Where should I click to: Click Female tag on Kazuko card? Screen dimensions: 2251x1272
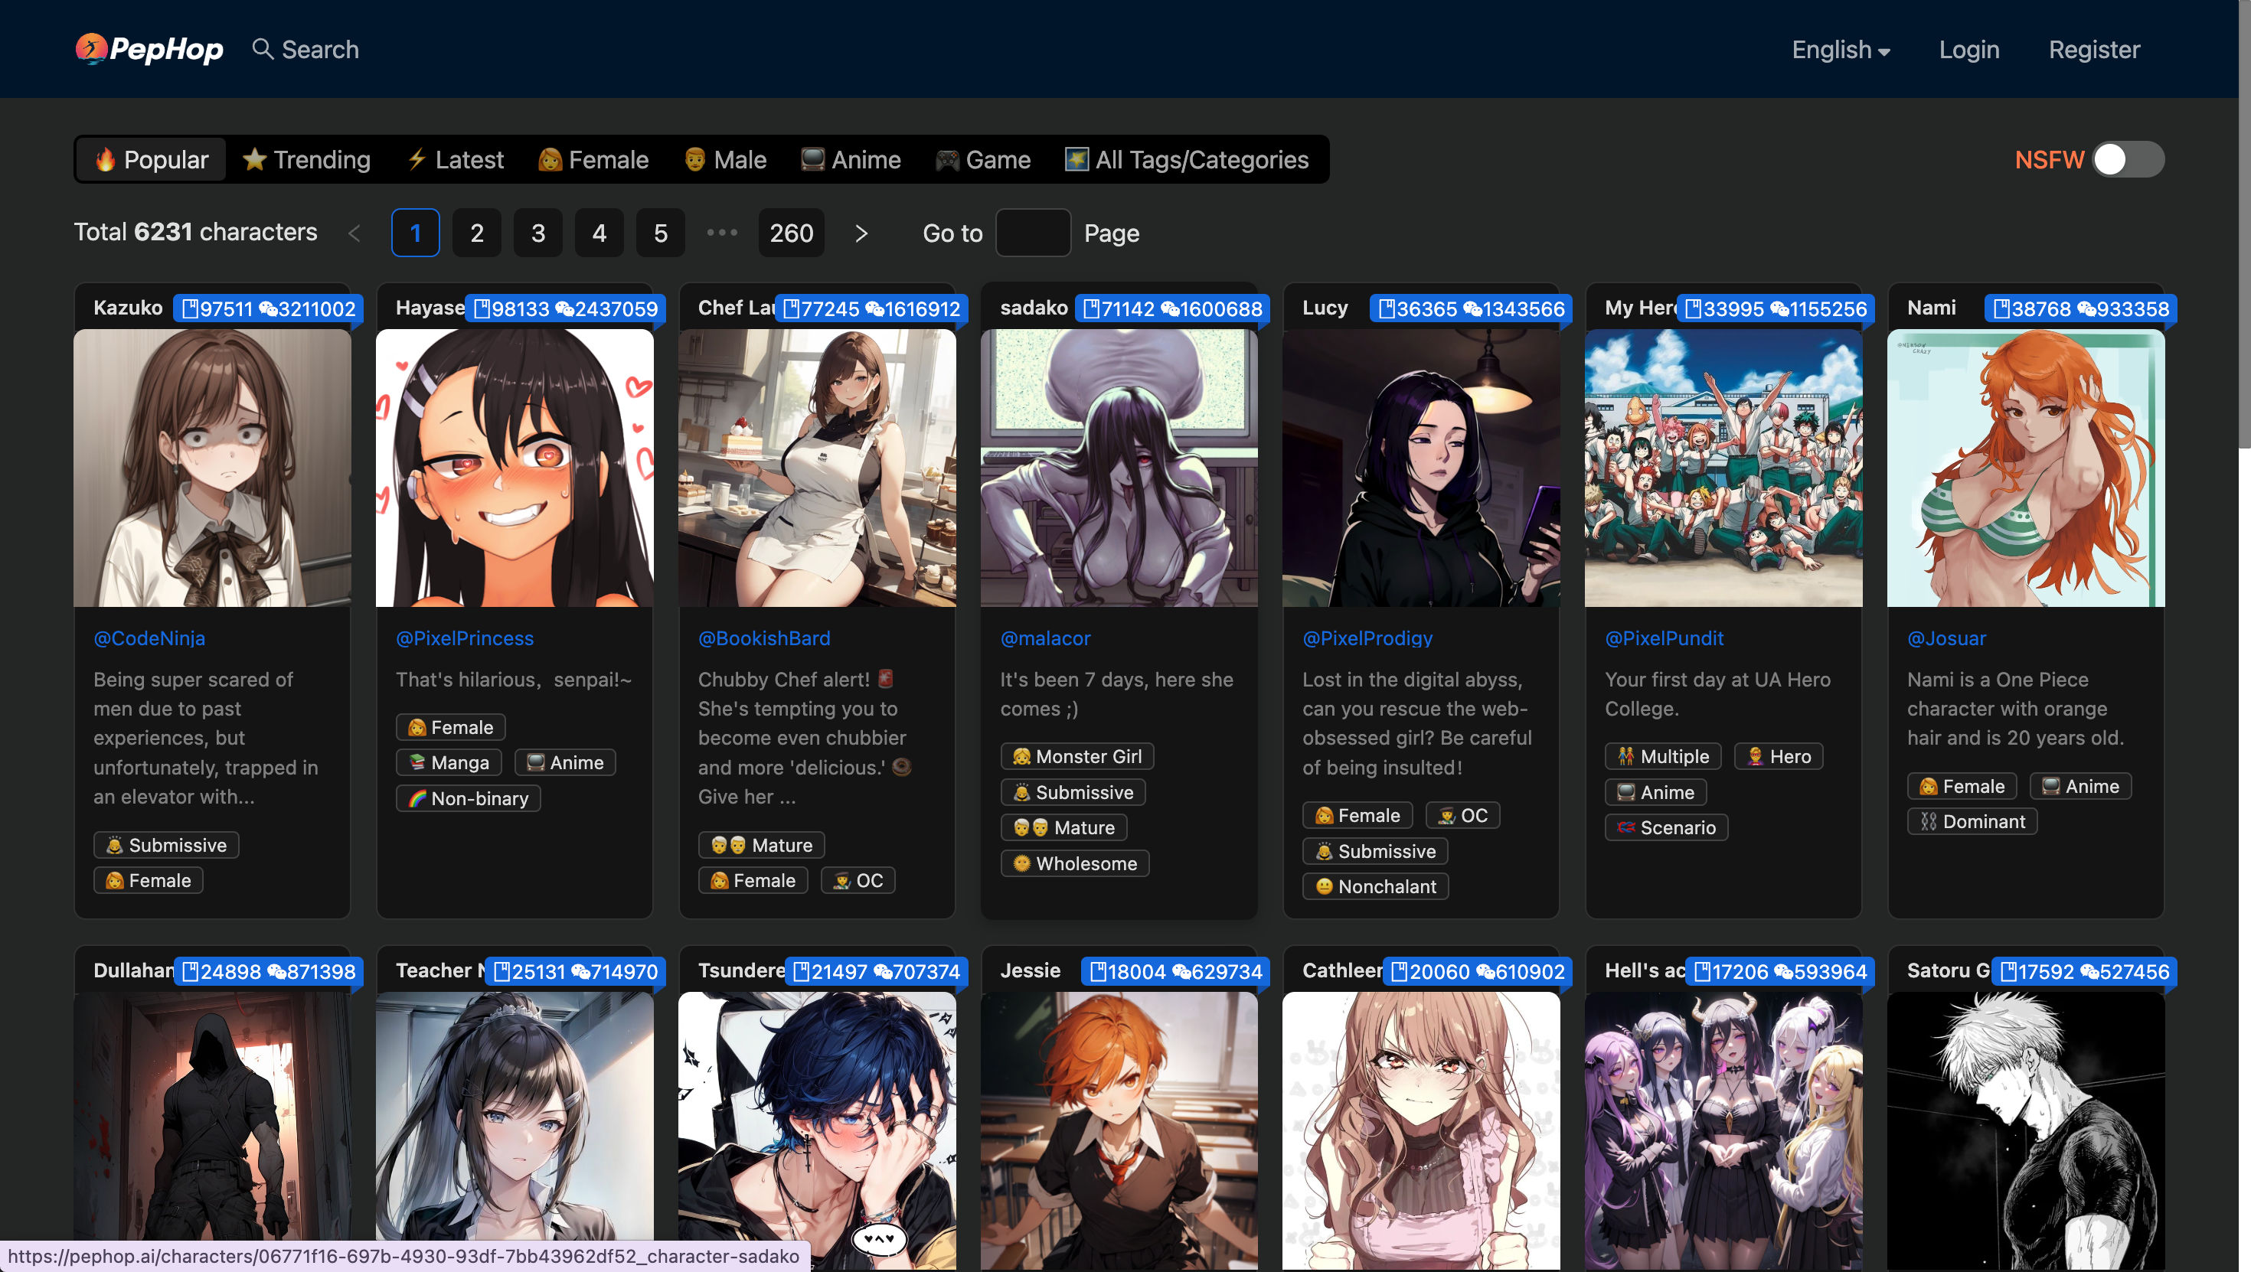point(149,882)
